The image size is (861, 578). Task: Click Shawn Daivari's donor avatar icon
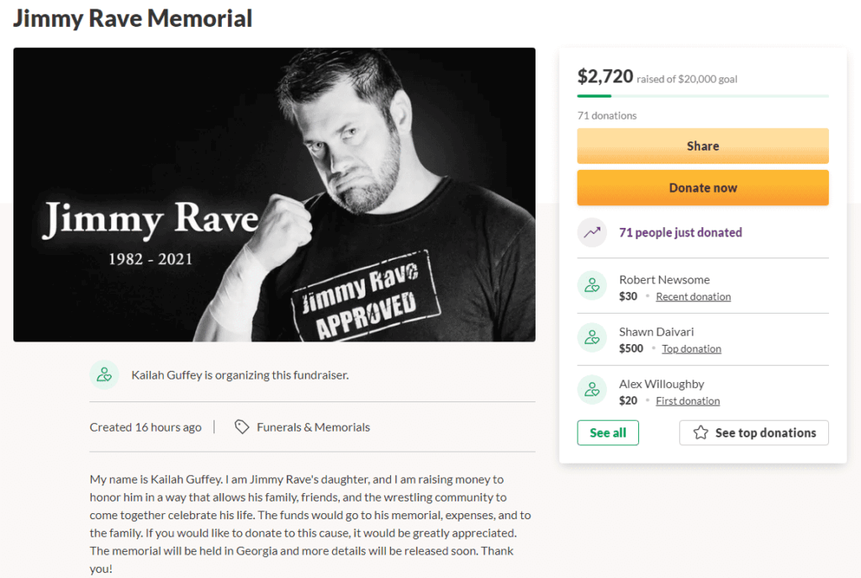592,338
